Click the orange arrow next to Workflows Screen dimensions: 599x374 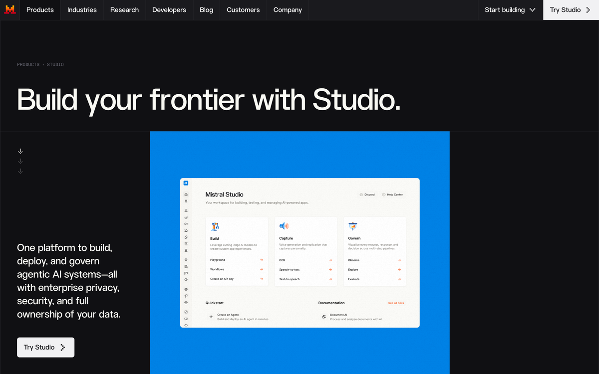pyautogui.click(x=262, y=269)
